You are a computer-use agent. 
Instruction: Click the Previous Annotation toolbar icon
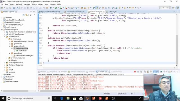[x=125, y=8]
